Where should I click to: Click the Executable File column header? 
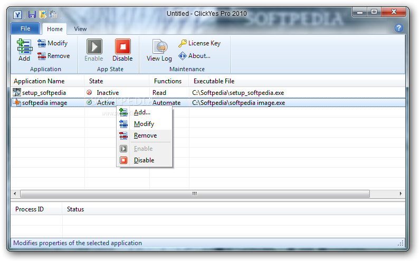(297, 81)
